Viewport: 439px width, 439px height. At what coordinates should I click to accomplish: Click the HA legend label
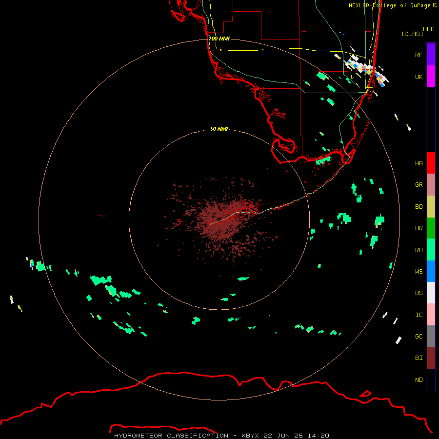click(419, 163)
